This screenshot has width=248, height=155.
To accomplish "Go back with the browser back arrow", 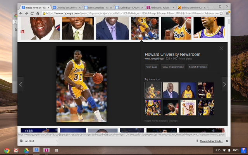I will 21,13.
